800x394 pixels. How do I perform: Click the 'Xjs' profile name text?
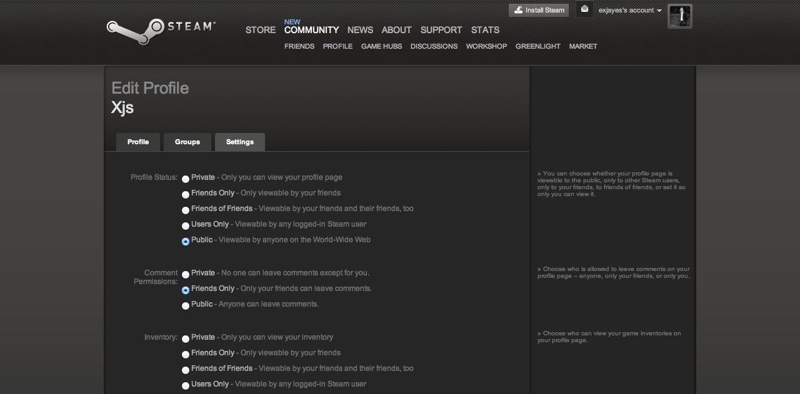coord(122,107)
